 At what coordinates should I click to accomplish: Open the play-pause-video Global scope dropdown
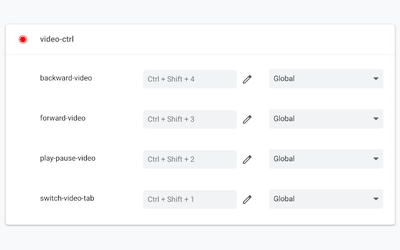[x=326, y=159]
